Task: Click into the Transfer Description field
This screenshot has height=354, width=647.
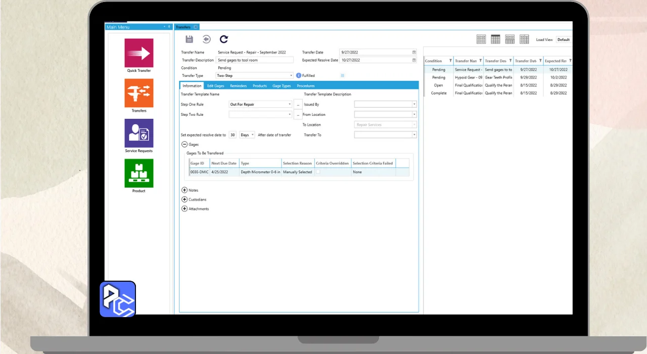Action: tap(255, 60)
